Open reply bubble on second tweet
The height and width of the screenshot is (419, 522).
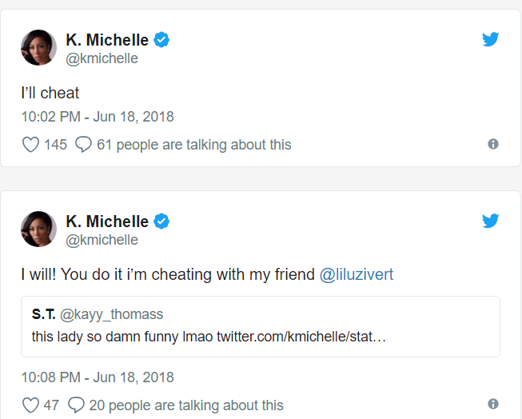[76, 405]
